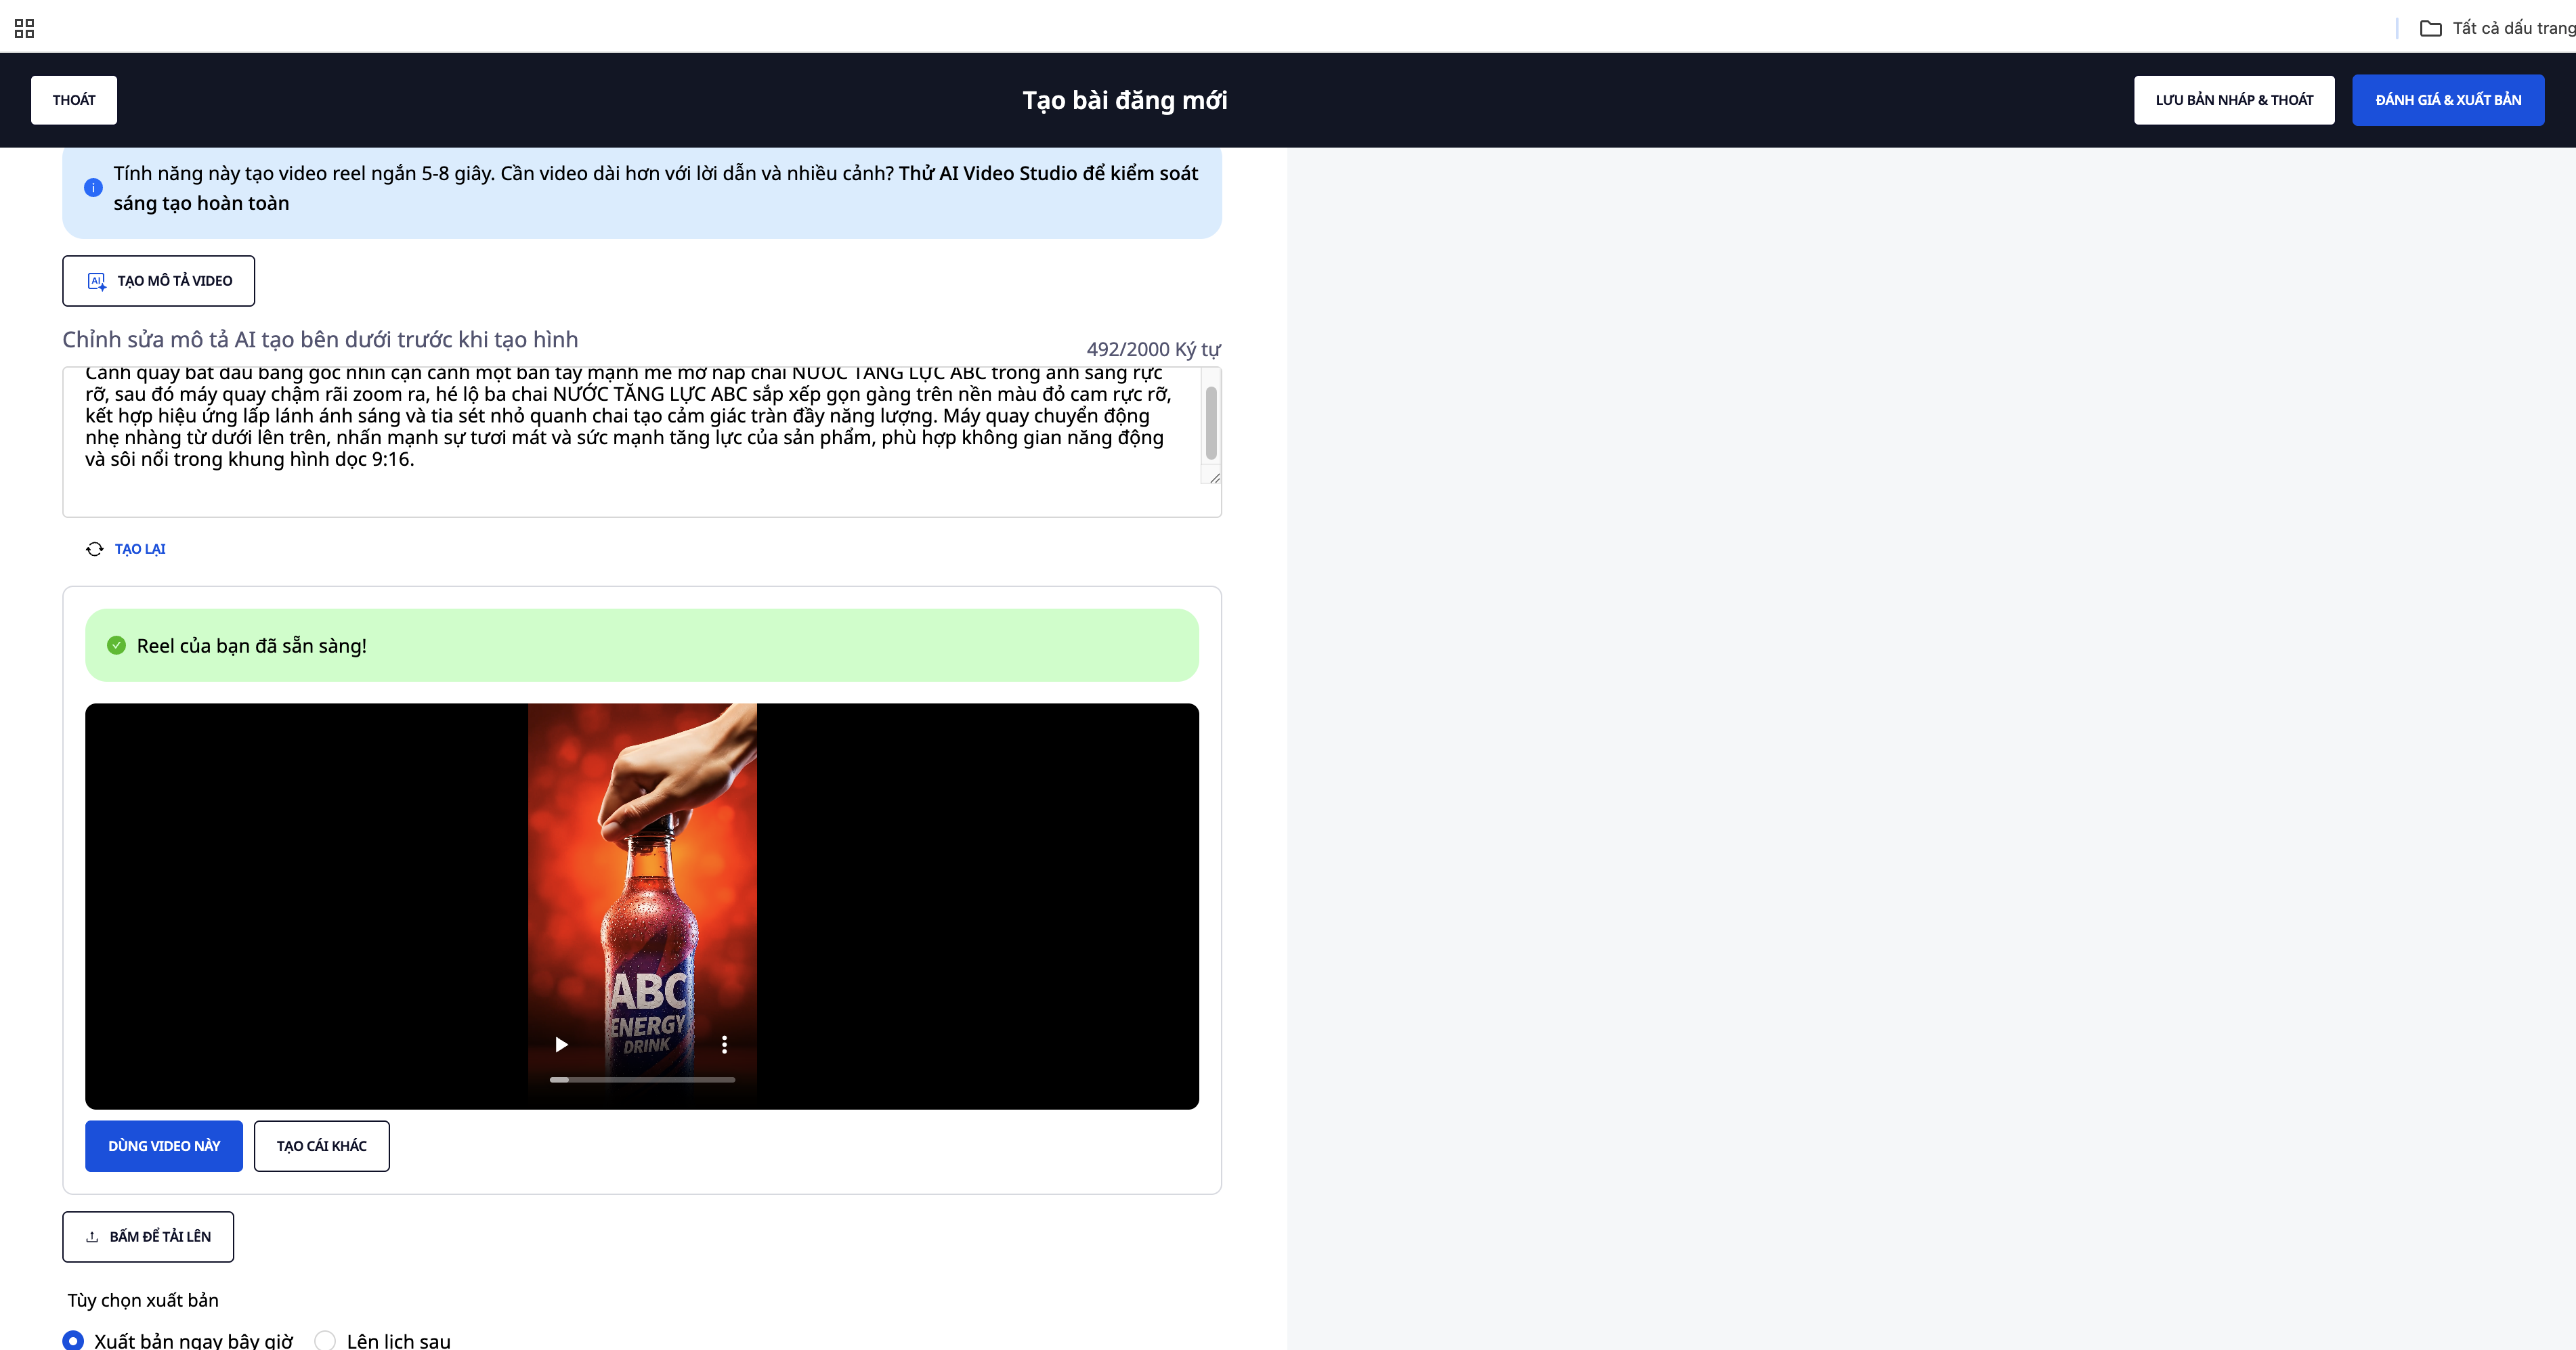
Task: Use the Dùng video này button
Action: [x=164, y=1146]
